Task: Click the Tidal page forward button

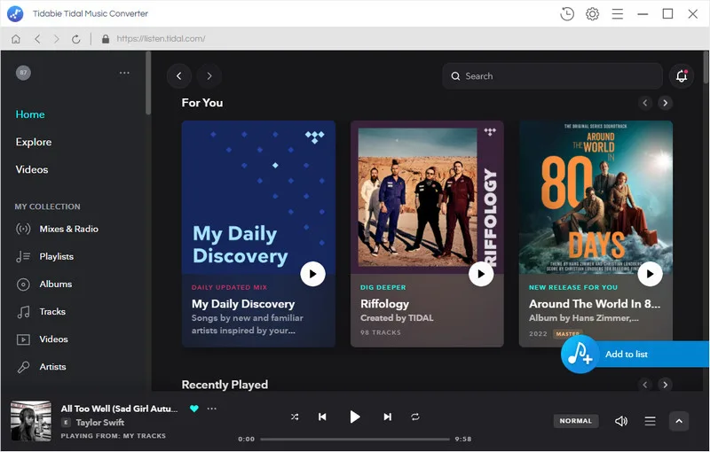Action: pos(209,76)
